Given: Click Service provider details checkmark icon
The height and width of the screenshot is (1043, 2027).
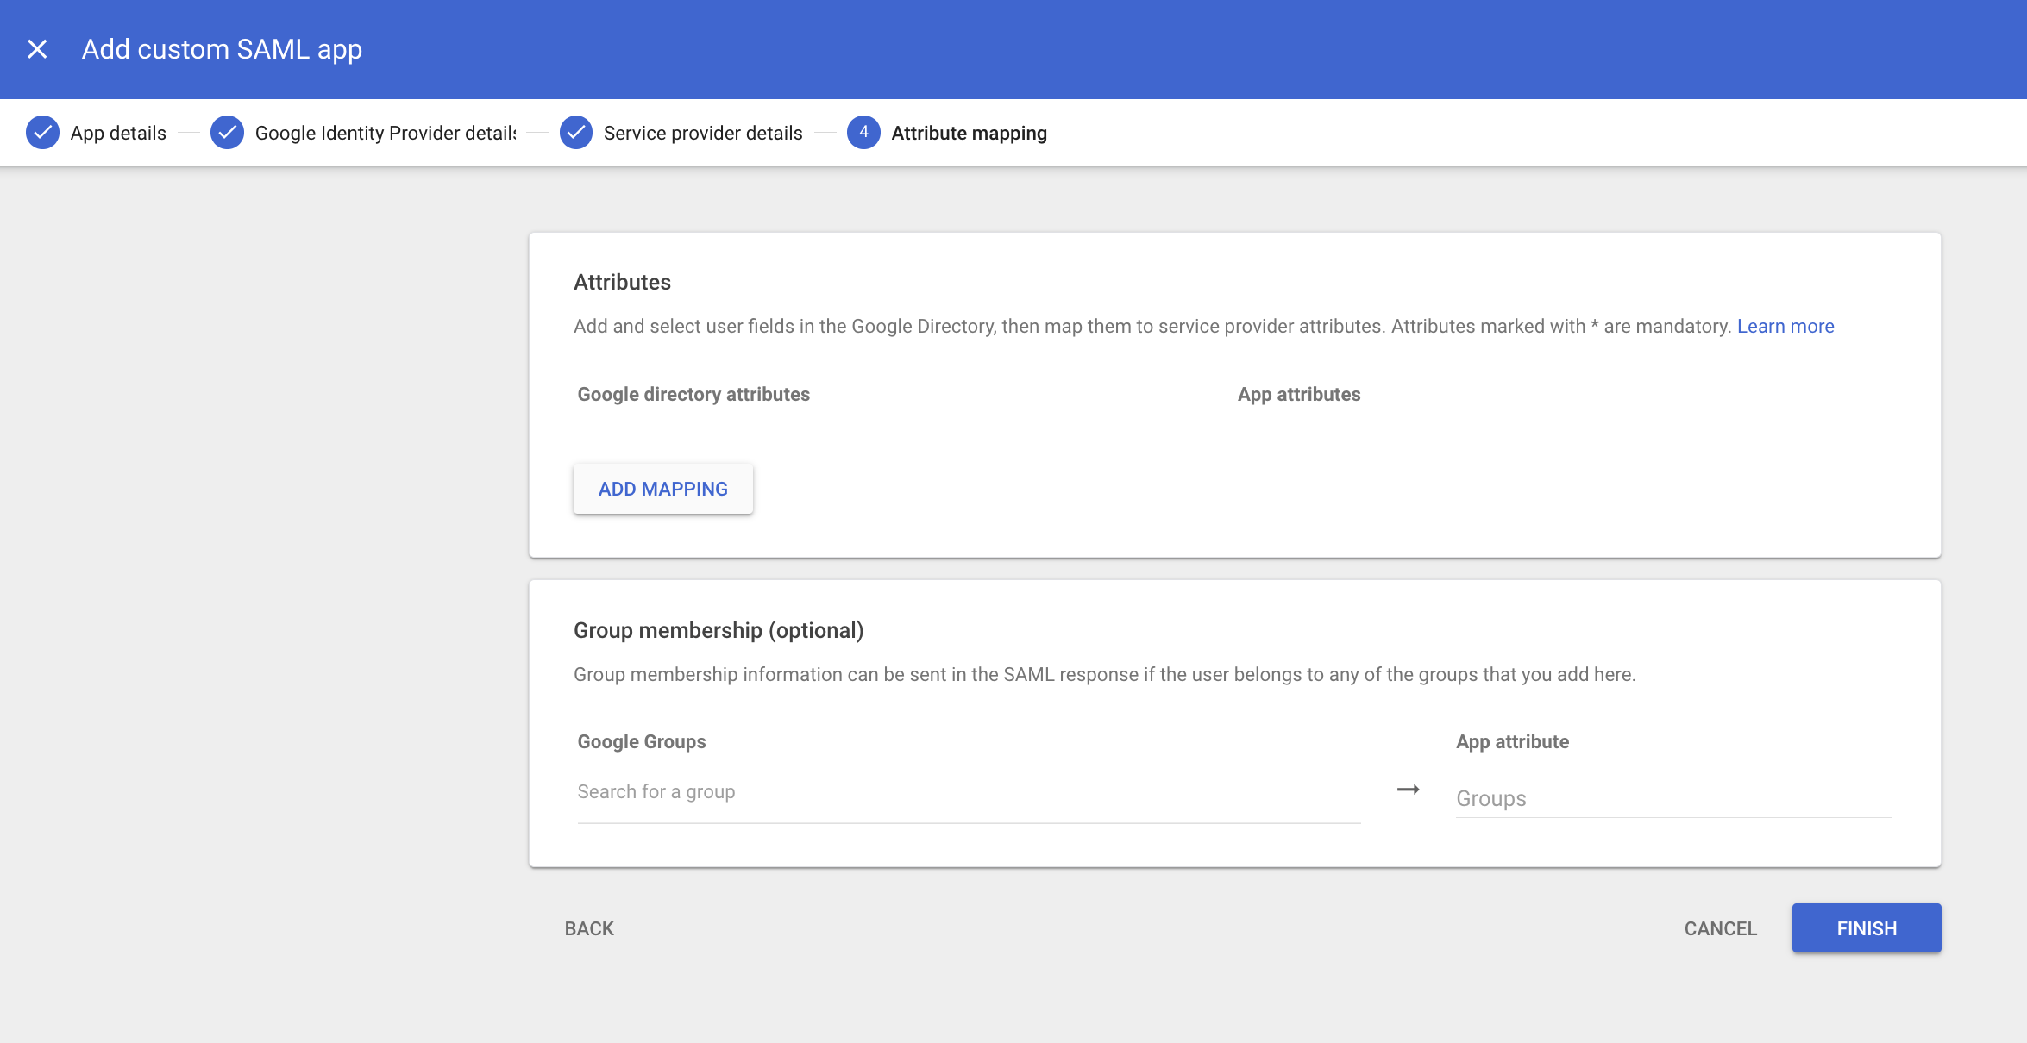Looking at the screenshot, I should (x=575, y=133).
